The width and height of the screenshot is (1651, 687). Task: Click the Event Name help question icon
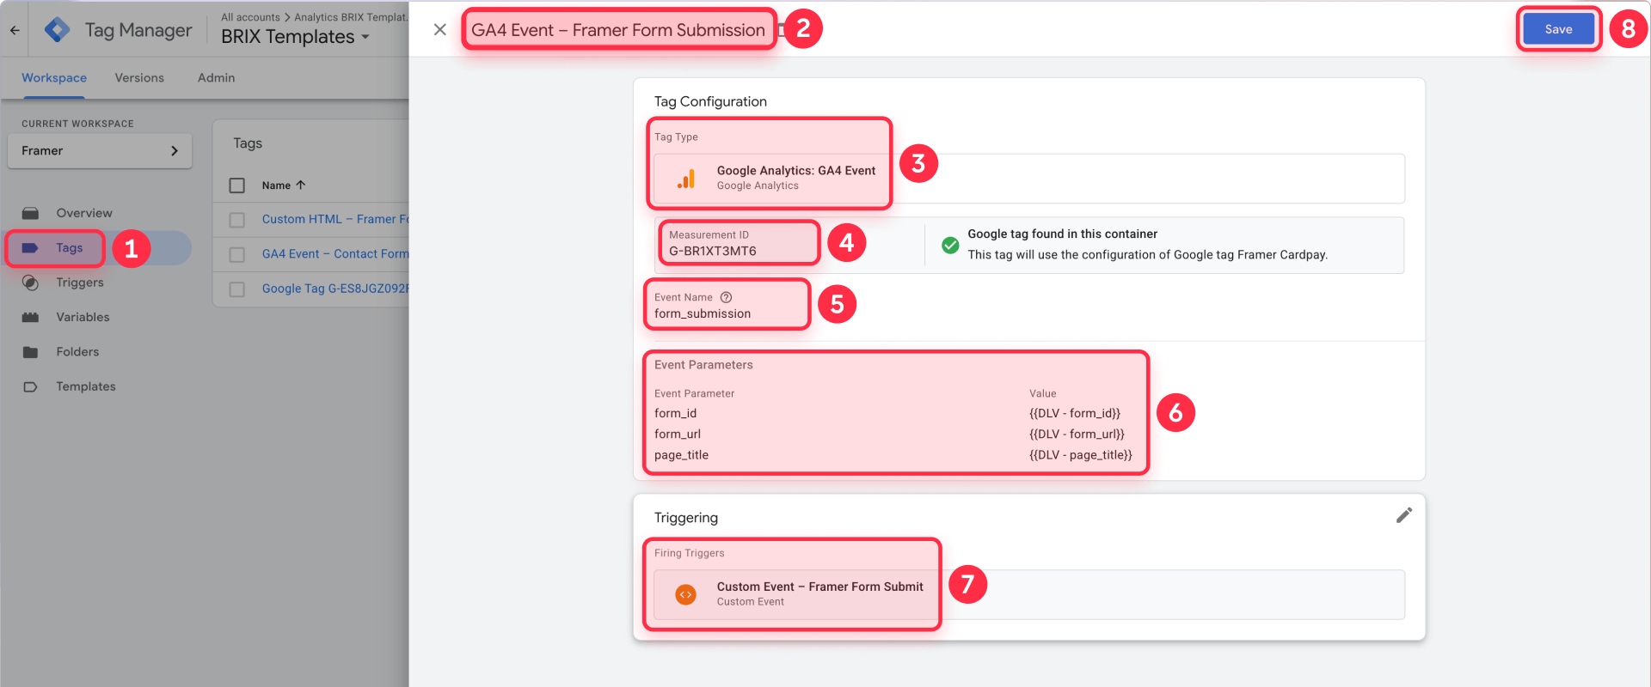click(x=726, y=297)
